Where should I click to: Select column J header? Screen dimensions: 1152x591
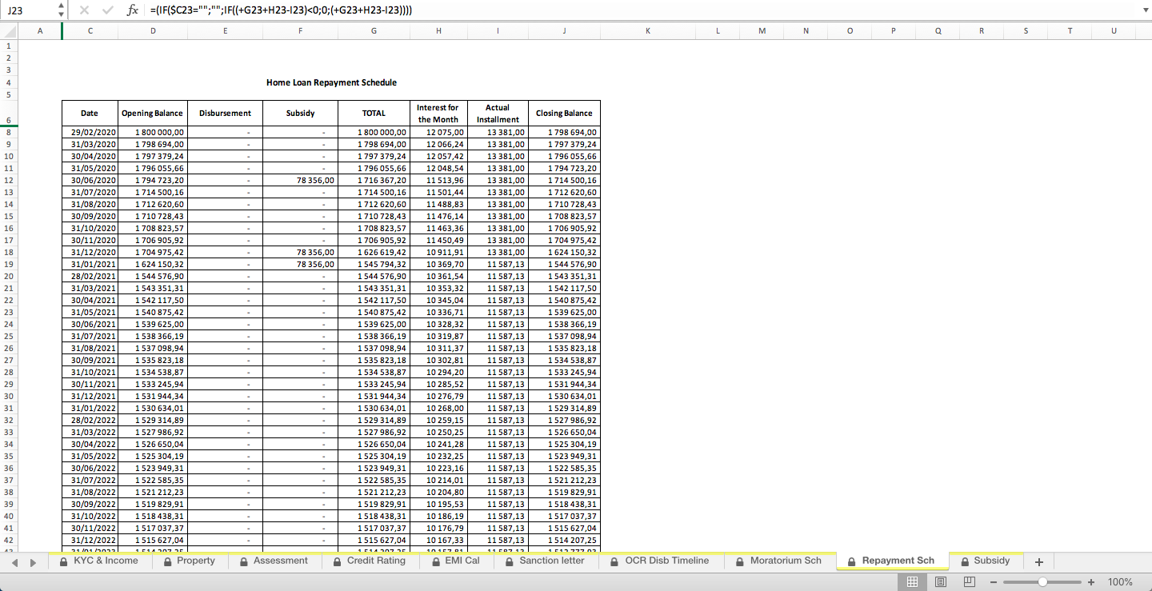pyautogui.click(x=564, y=30)
